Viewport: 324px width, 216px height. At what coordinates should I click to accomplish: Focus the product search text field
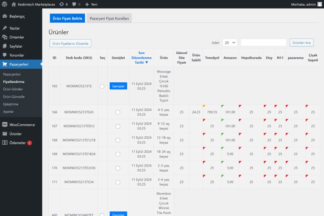(263, 43)
